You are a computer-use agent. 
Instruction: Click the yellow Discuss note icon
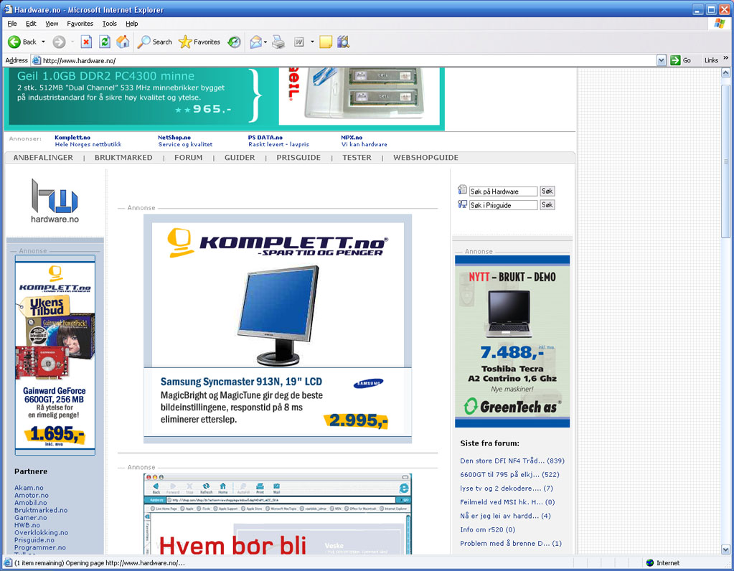(x=326, y=42)
